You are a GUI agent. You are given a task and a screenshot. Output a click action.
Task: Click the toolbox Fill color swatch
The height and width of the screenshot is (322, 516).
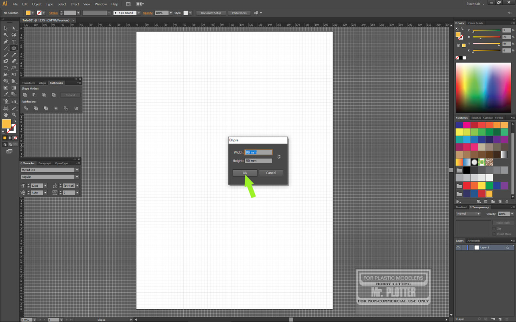pos(7,124)
